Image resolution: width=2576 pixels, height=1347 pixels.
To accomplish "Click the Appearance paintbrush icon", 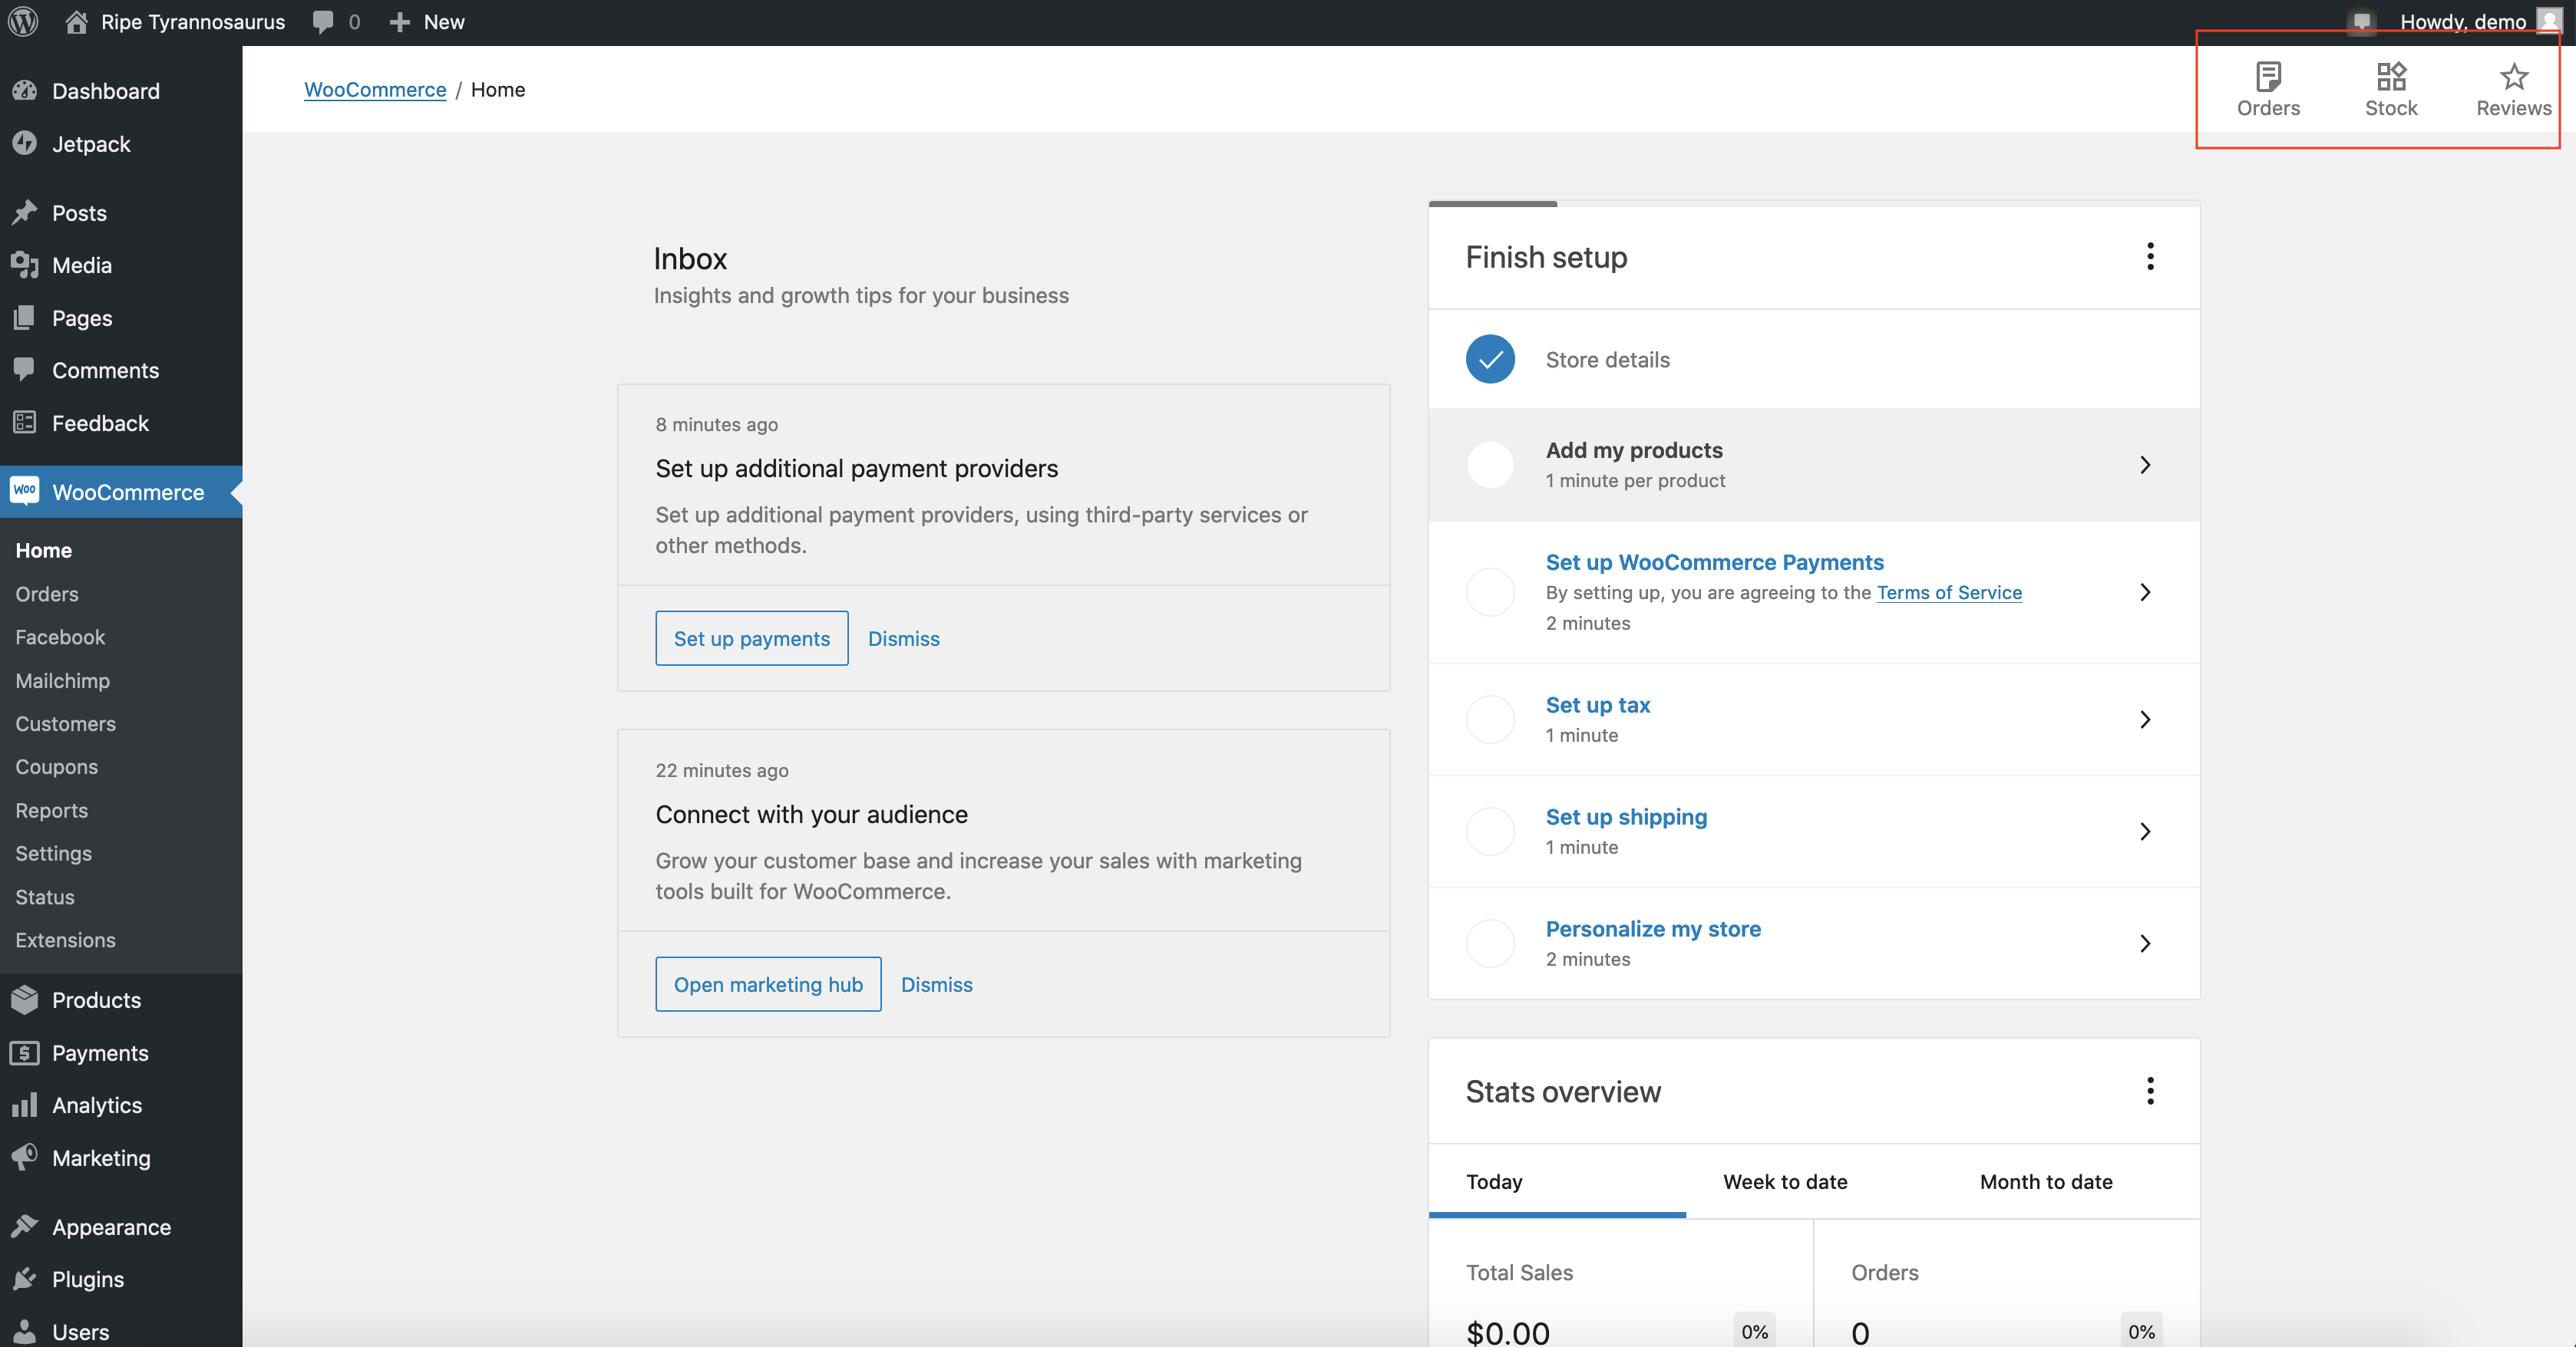I will click(25, 1226).
